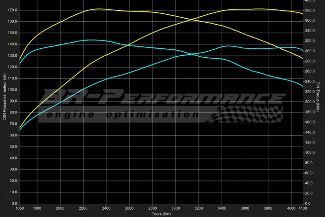The image size is (325, 217).
Task: Click the 2400 tick on the rpm axis
Action: (x=106, y=209)
